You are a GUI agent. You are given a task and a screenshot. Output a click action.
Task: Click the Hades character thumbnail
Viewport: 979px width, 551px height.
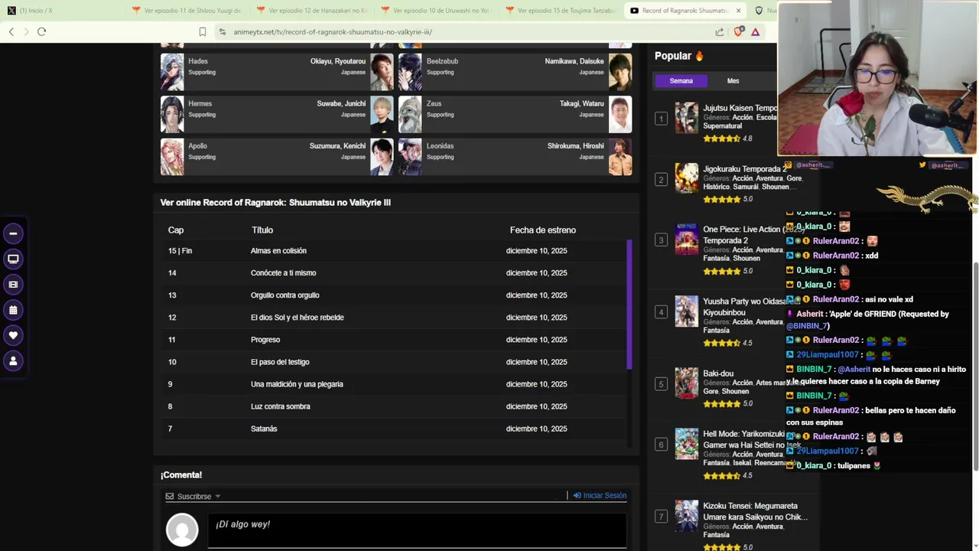click(x=172, y=72)
